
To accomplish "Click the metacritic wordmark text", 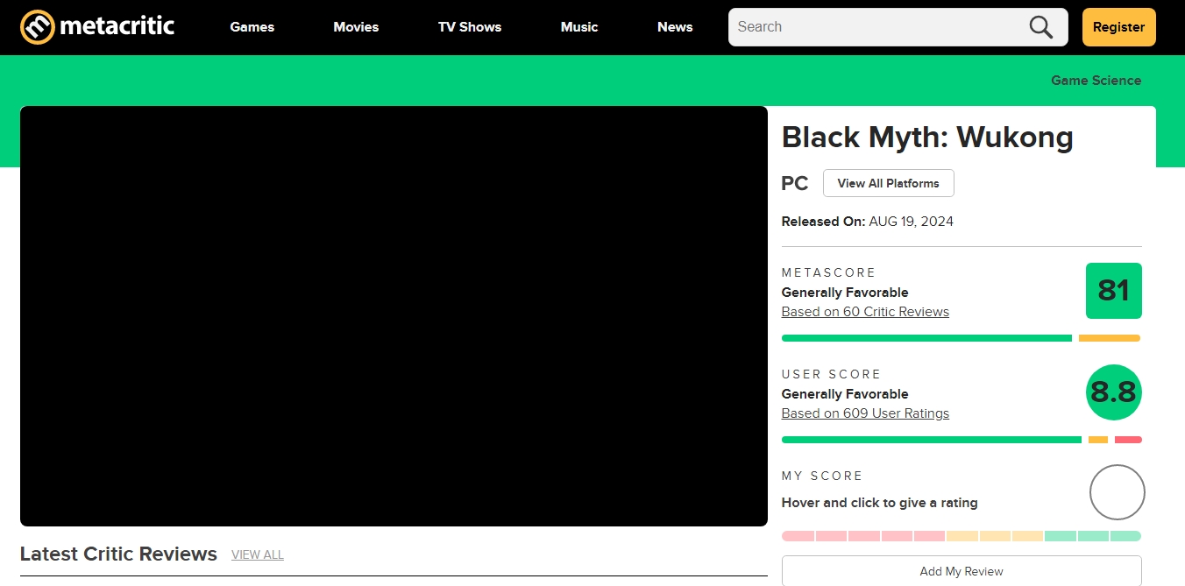I will 117,26.
